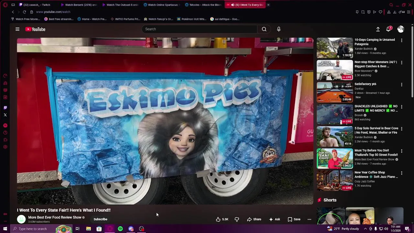Open History clock icon in Opera sidebar

[5, 133]
